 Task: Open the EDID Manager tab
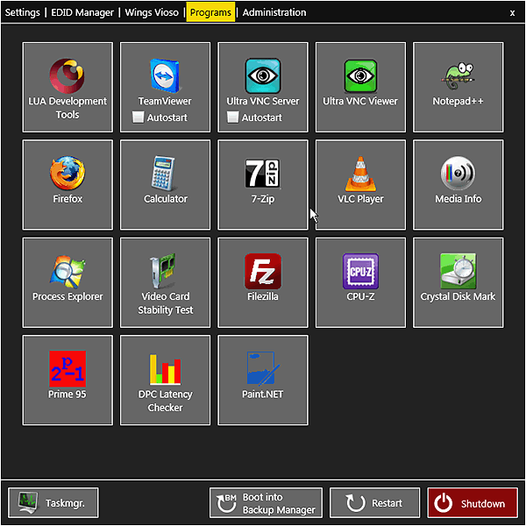tap(82, 12)
